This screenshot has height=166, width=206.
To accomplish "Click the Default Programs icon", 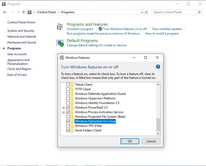I will pos(60,43).
